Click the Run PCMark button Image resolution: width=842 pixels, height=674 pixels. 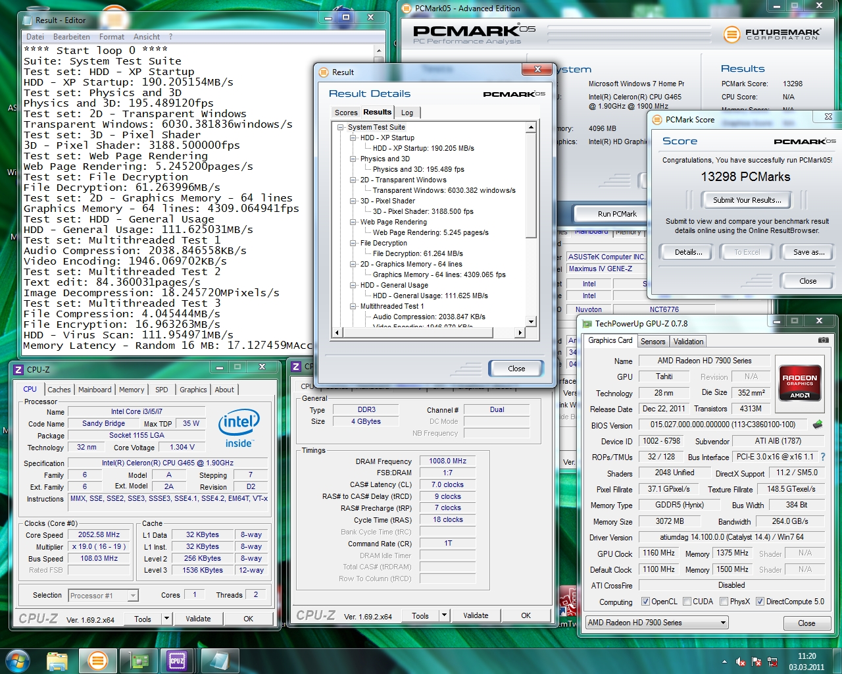point(616,214)
